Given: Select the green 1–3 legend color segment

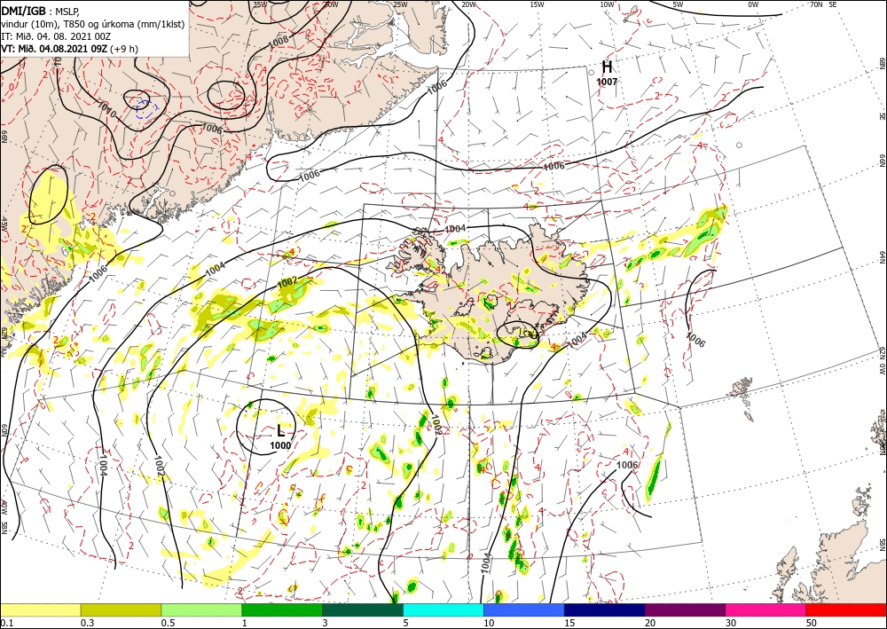Looking at the screenshot, I should 282,609.
